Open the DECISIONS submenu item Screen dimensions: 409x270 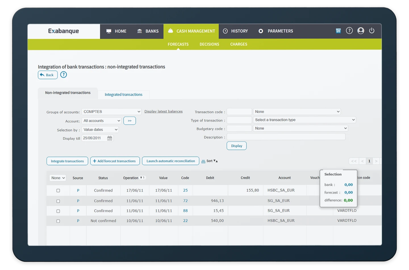pos(209,44)
